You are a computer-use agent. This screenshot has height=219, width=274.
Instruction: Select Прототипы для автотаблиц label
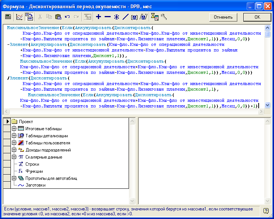point(51,178)
